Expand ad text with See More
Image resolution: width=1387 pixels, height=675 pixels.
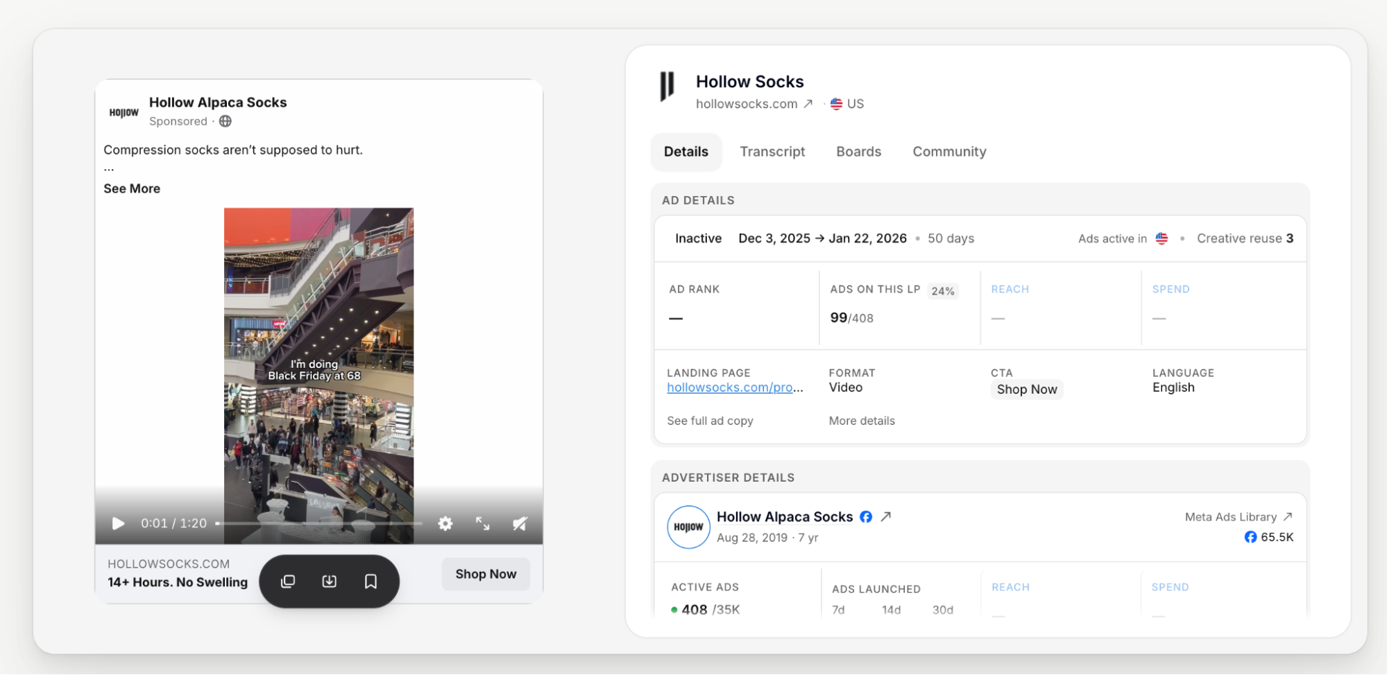pyautogui.click(x=132, y=189)
